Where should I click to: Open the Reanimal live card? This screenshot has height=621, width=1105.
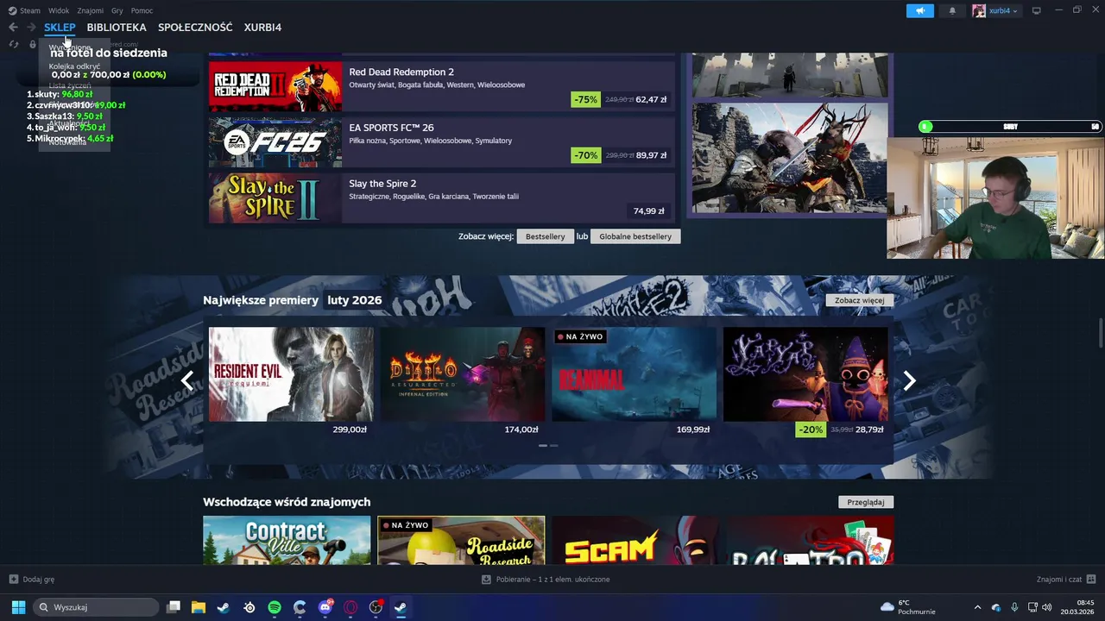click(635, 374)
